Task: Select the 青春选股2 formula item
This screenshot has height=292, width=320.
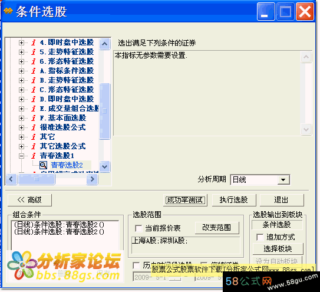Action: (67, 165)
